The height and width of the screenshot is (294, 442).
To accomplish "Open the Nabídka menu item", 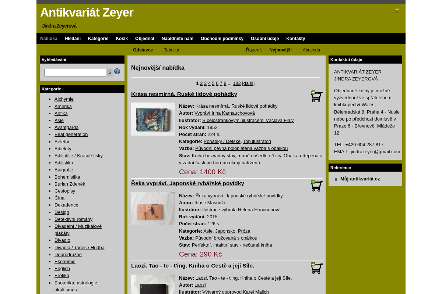I will tap(49, 39).
